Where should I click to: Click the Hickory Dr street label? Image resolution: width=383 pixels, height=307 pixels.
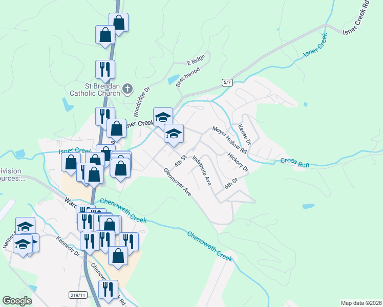click(238, 162)
